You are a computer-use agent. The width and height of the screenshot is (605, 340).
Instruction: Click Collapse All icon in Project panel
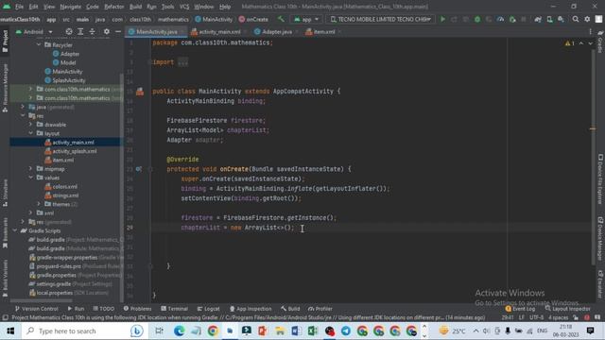point(93,31)
